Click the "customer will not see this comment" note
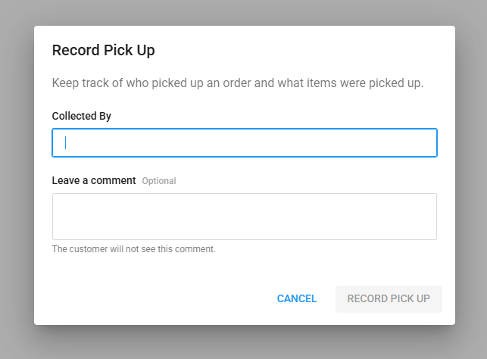Image resolution: width=487 pixels, height=359 pixels. pyautogui.click(x=134, y=249)
